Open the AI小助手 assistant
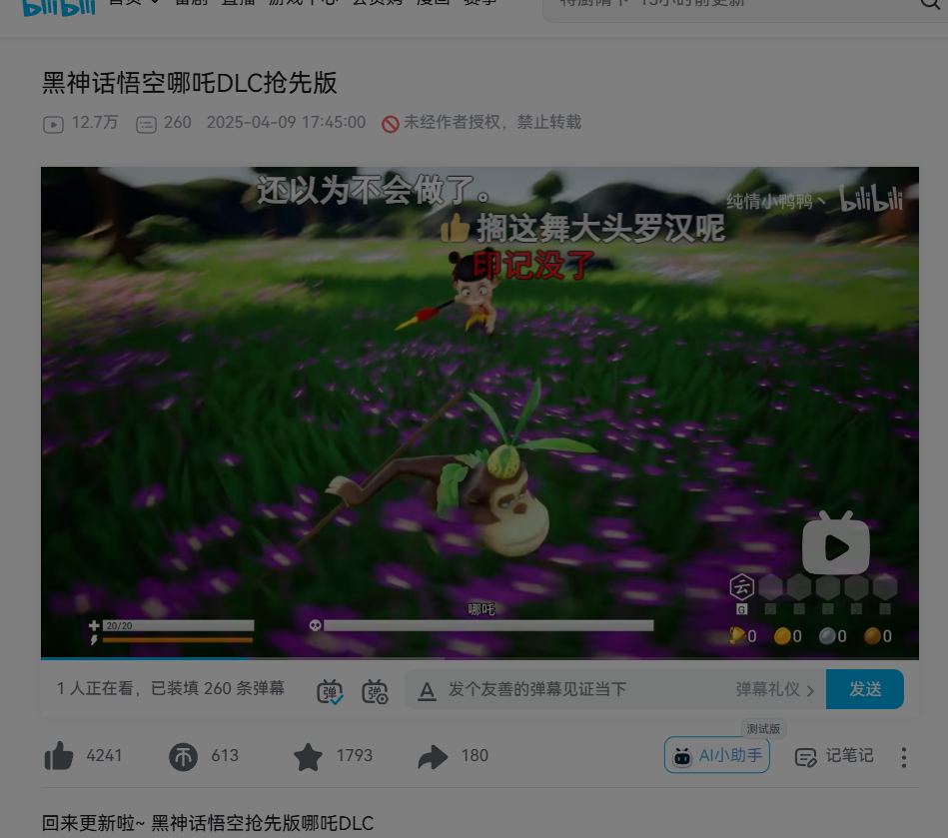This screenshot has height=838, width=948. (717, 755)
